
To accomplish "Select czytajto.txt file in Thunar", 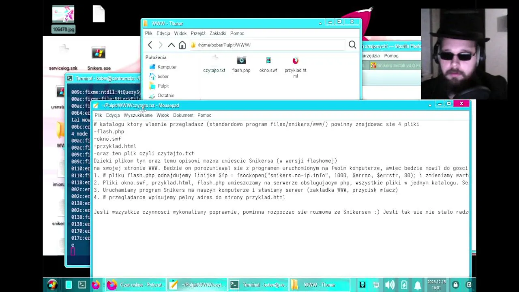I will coord(214,65).
